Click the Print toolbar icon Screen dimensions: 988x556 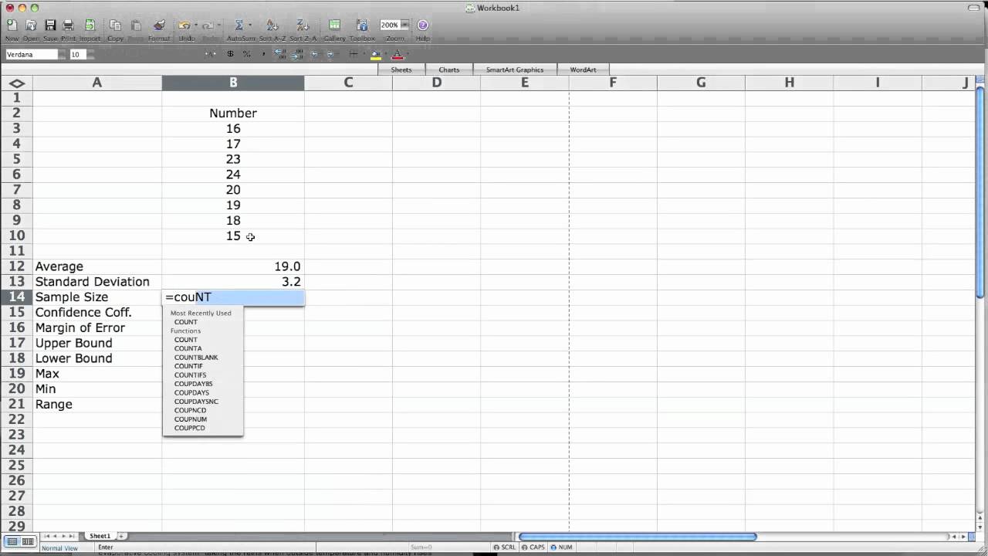68,25
